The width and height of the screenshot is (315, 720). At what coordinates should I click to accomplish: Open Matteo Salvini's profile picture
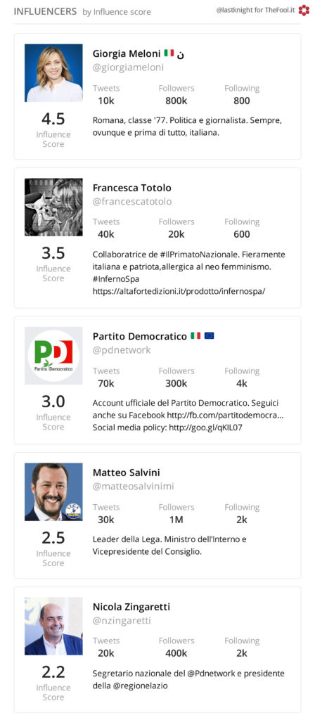(x=53, y=491)
